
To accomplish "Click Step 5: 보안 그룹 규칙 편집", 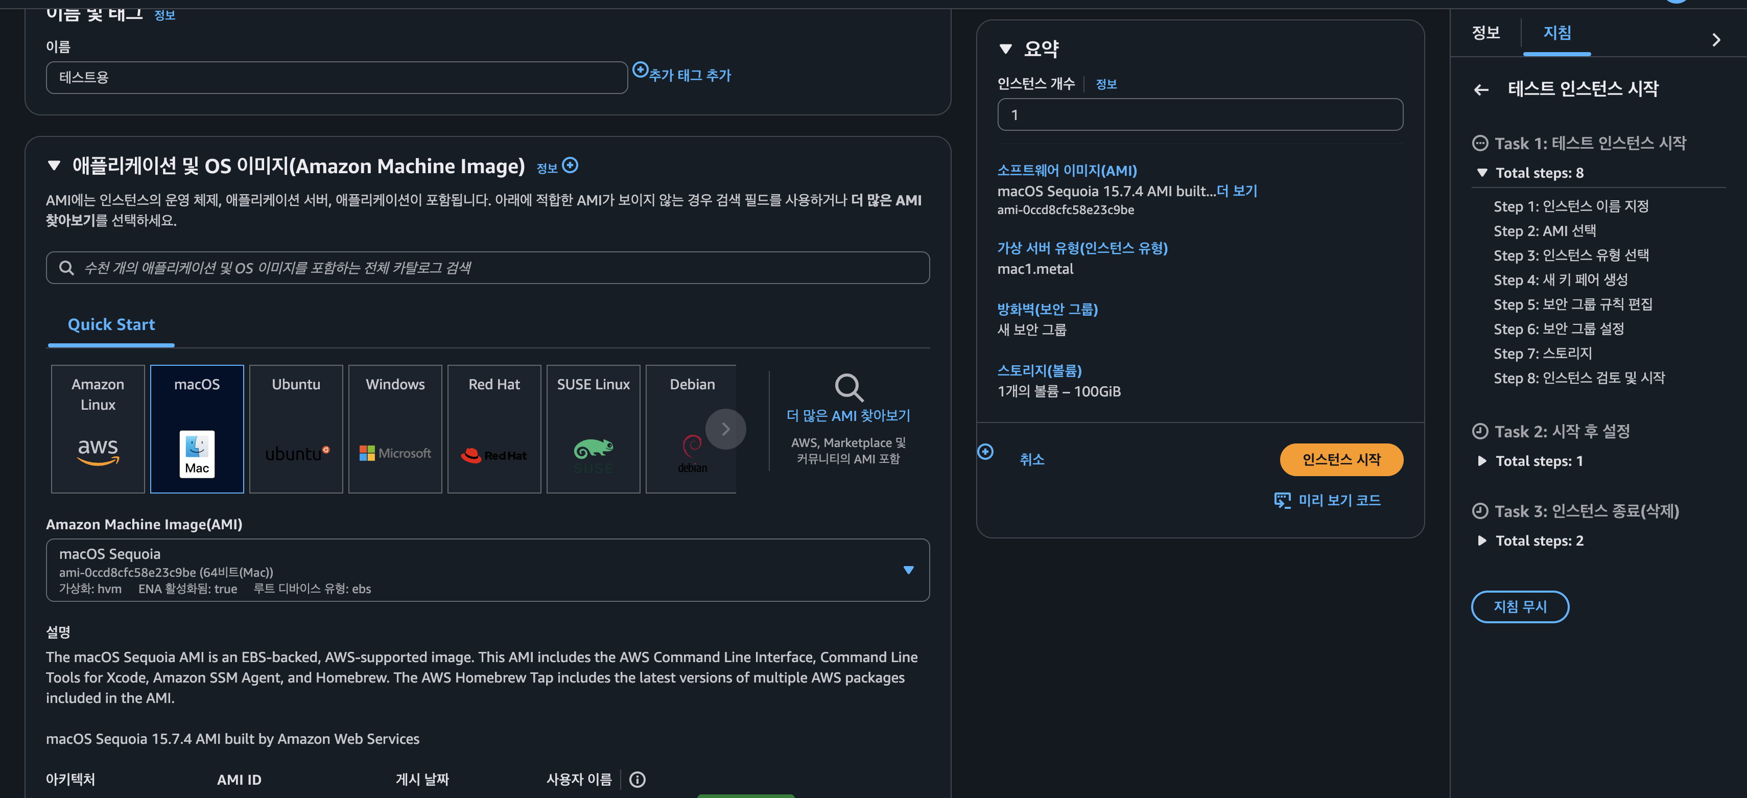I will tap(1573, 304).
